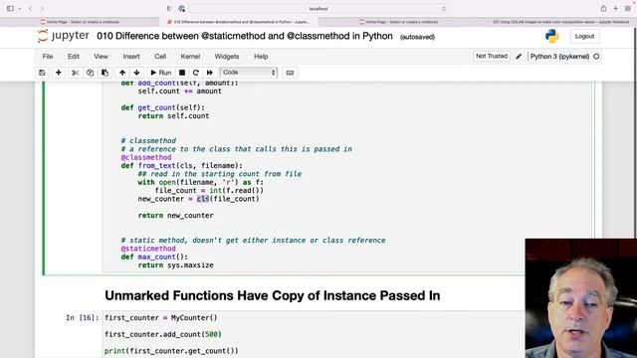
Task: Click the def get_count(self) line
Action: point(163,107)
